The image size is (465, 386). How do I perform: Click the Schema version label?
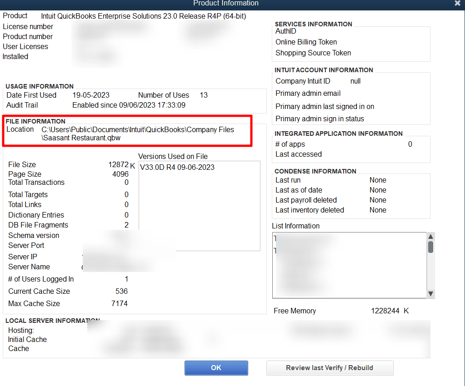point(34,235)
